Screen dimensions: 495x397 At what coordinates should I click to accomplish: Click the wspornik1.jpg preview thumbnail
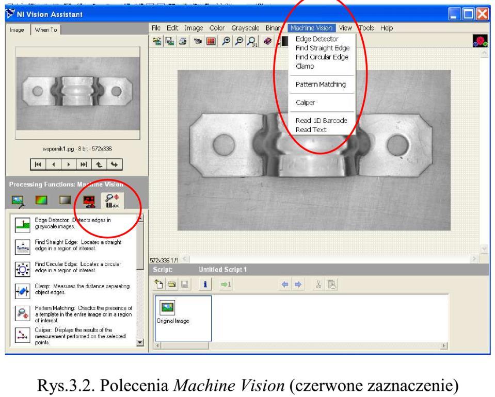coord(78,93)
